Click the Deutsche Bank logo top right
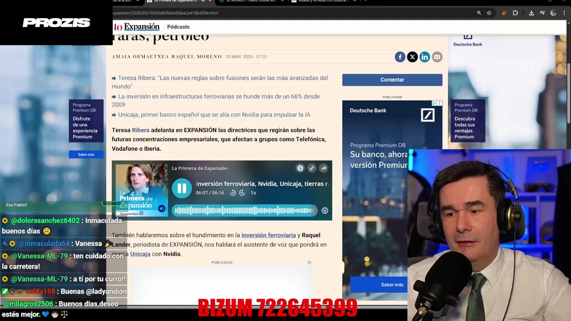Screen dimensions: 571x321 [x=468, y=40]
